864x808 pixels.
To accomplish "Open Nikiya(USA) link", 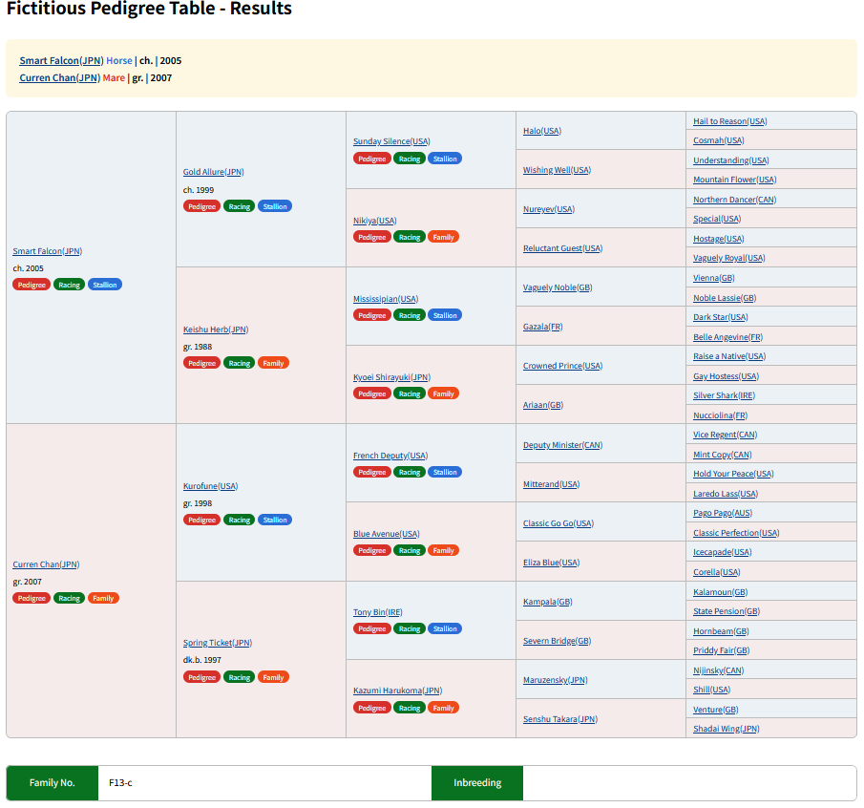I will [x=374, y=221].
